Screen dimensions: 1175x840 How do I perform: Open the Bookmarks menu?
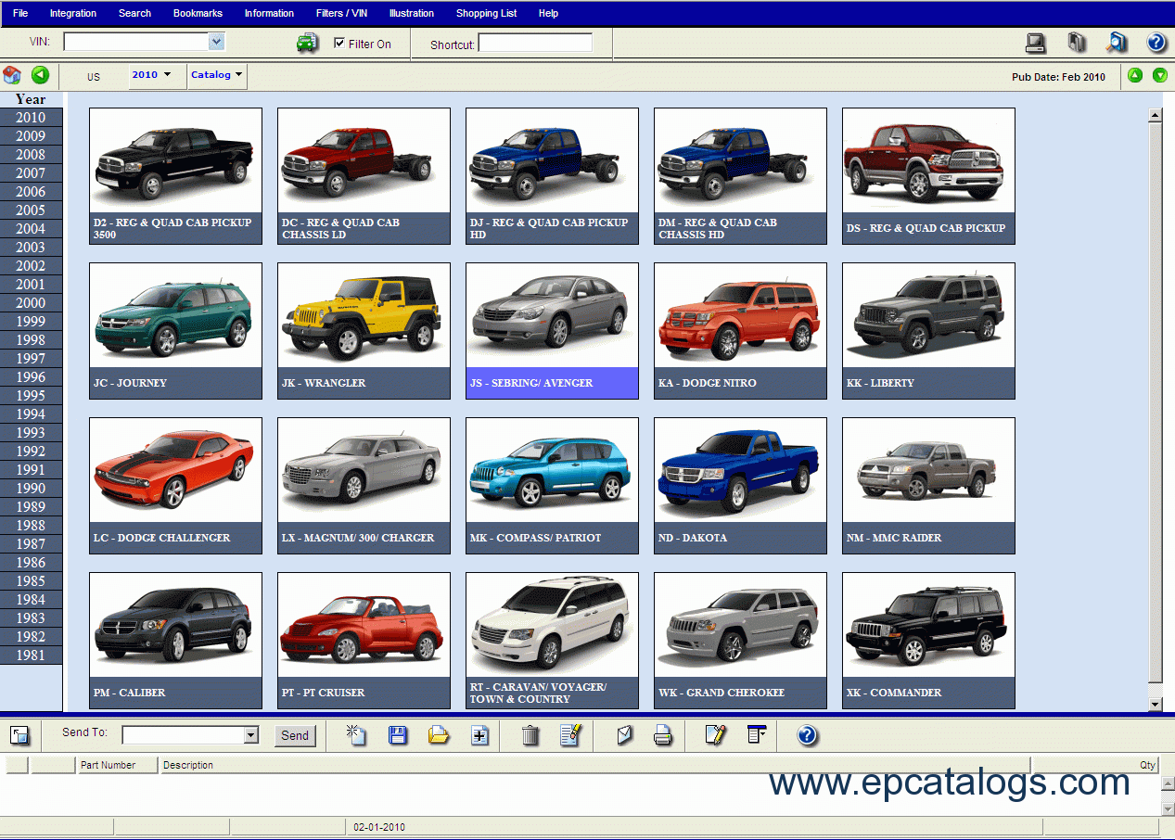point(198,13)
